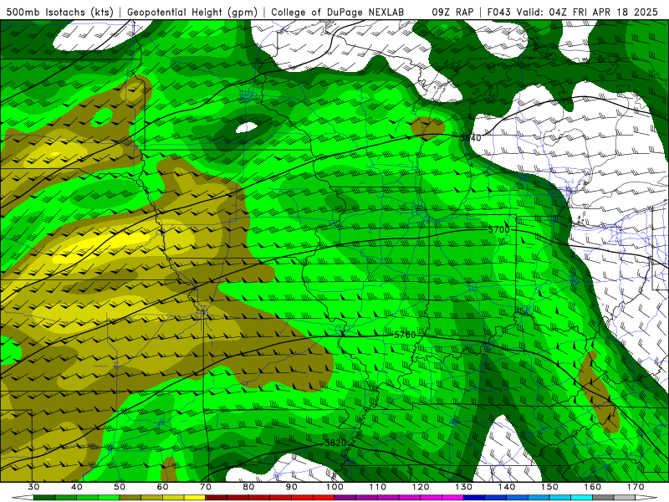Click the 50 knot legend label
669x502 pixels.
120,487
